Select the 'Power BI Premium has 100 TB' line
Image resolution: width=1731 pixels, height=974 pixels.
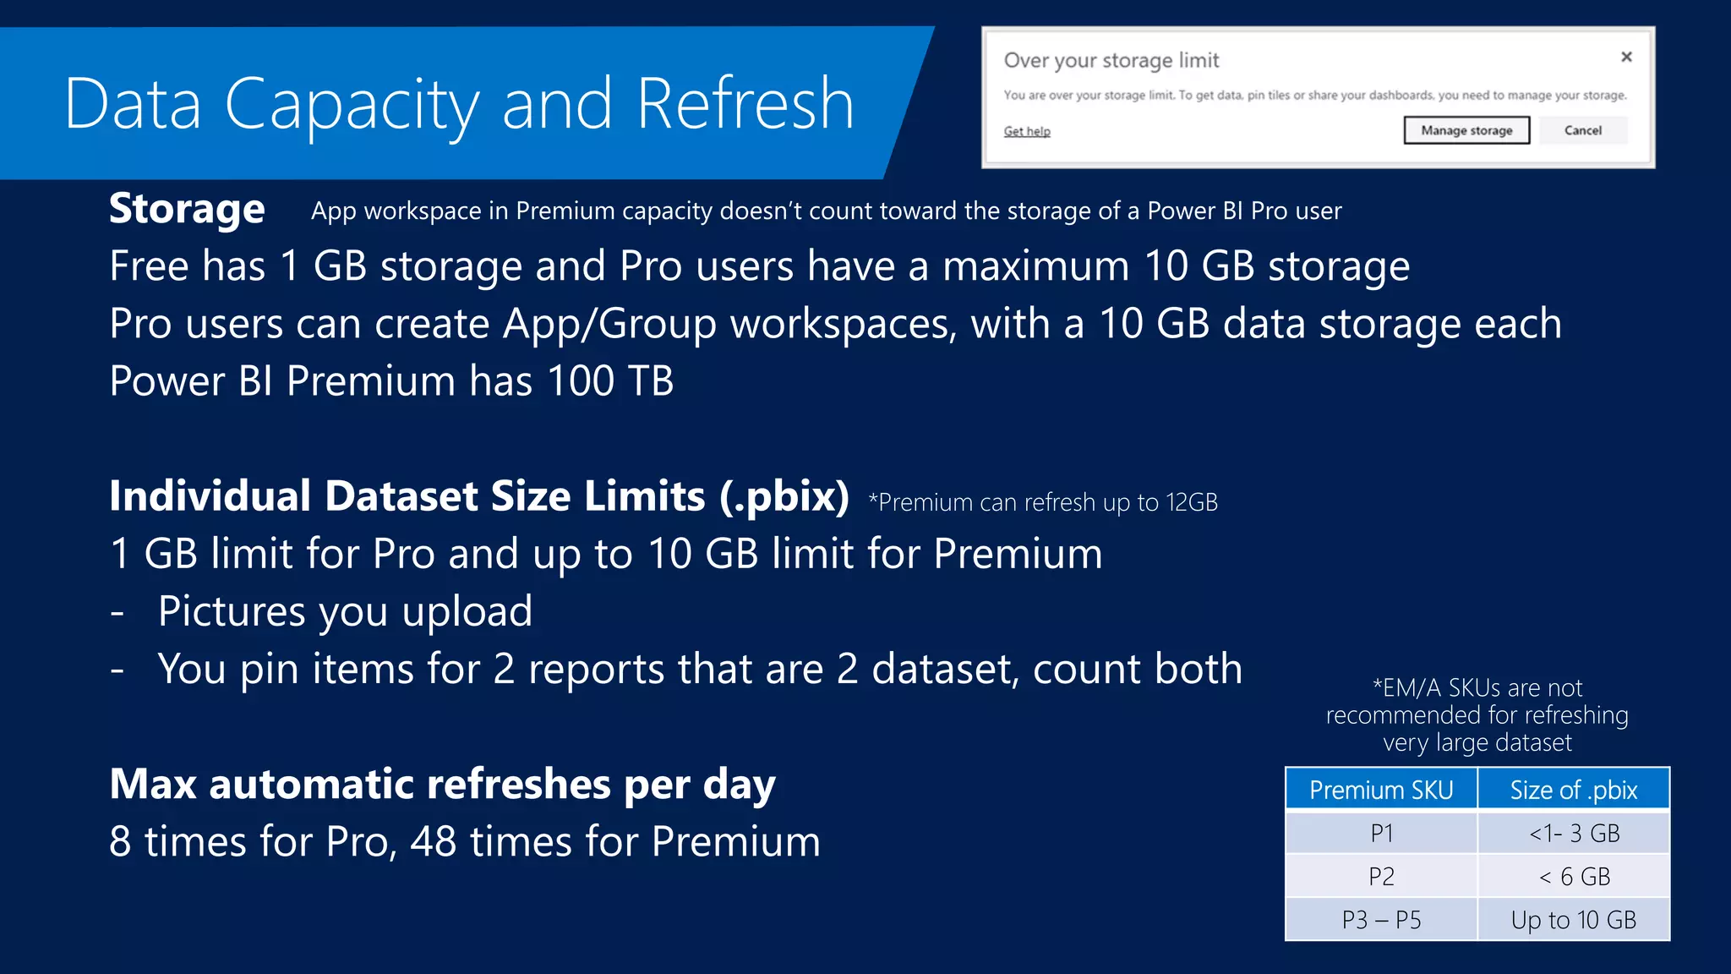pos(391,381)
